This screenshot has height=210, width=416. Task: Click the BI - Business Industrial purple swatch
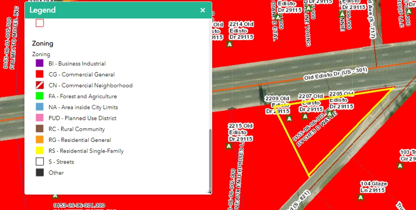pos(40,64)
